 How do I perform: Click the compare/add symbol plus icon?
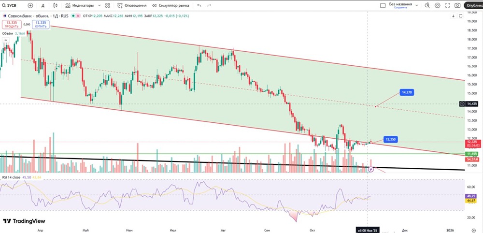[30, 5]
